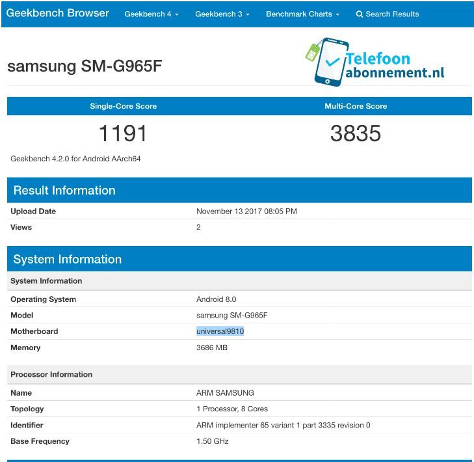Open Search Results link text
The image size is (474, 462).
pyautogui.click(x=392, y=14)
